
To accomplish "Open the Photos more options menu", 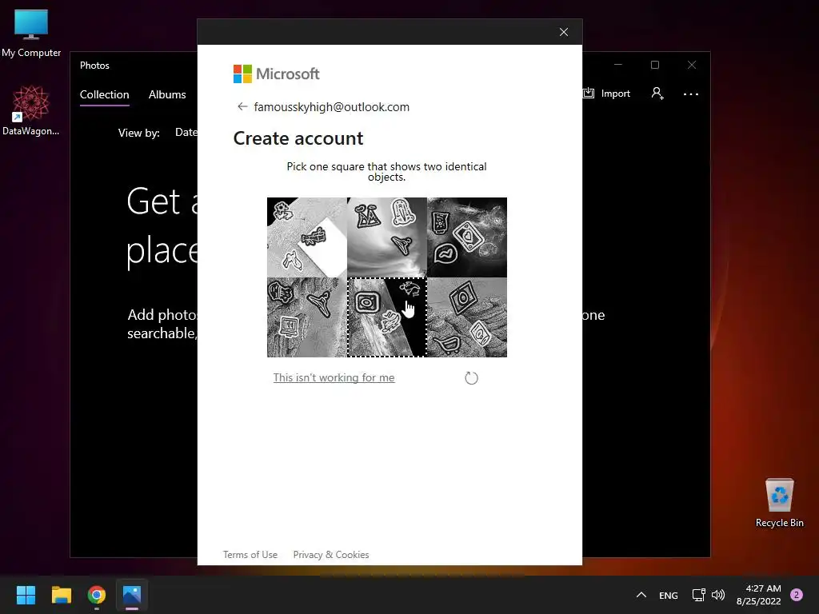I will click(x=690, y=94).
